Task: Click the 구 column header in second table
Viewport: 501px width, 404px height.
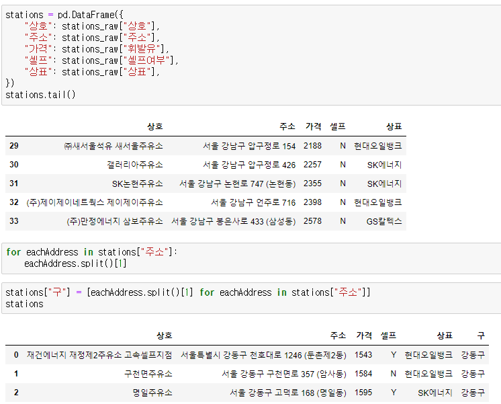Action: 481,335
